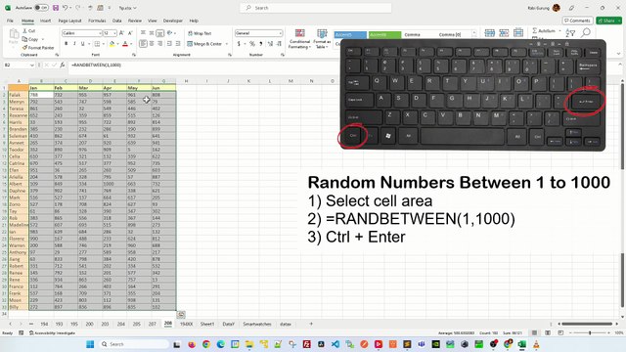Viewport: 626px width, 352px height.
Task: Increase font size with the larger A
Action: click(121, 33)
